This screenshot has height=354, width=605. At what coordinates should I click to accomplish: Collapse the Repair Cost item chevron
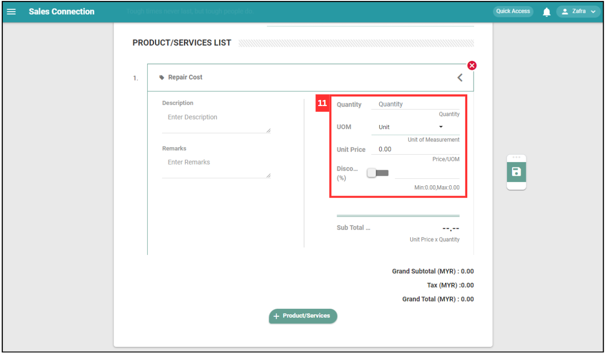click(x=460, y=77)
